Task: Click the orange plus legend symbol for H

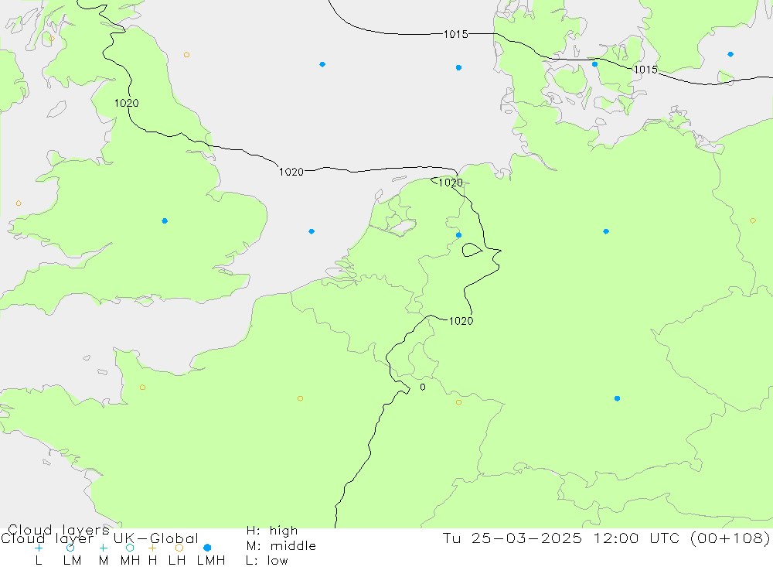Action: [152, 548]
